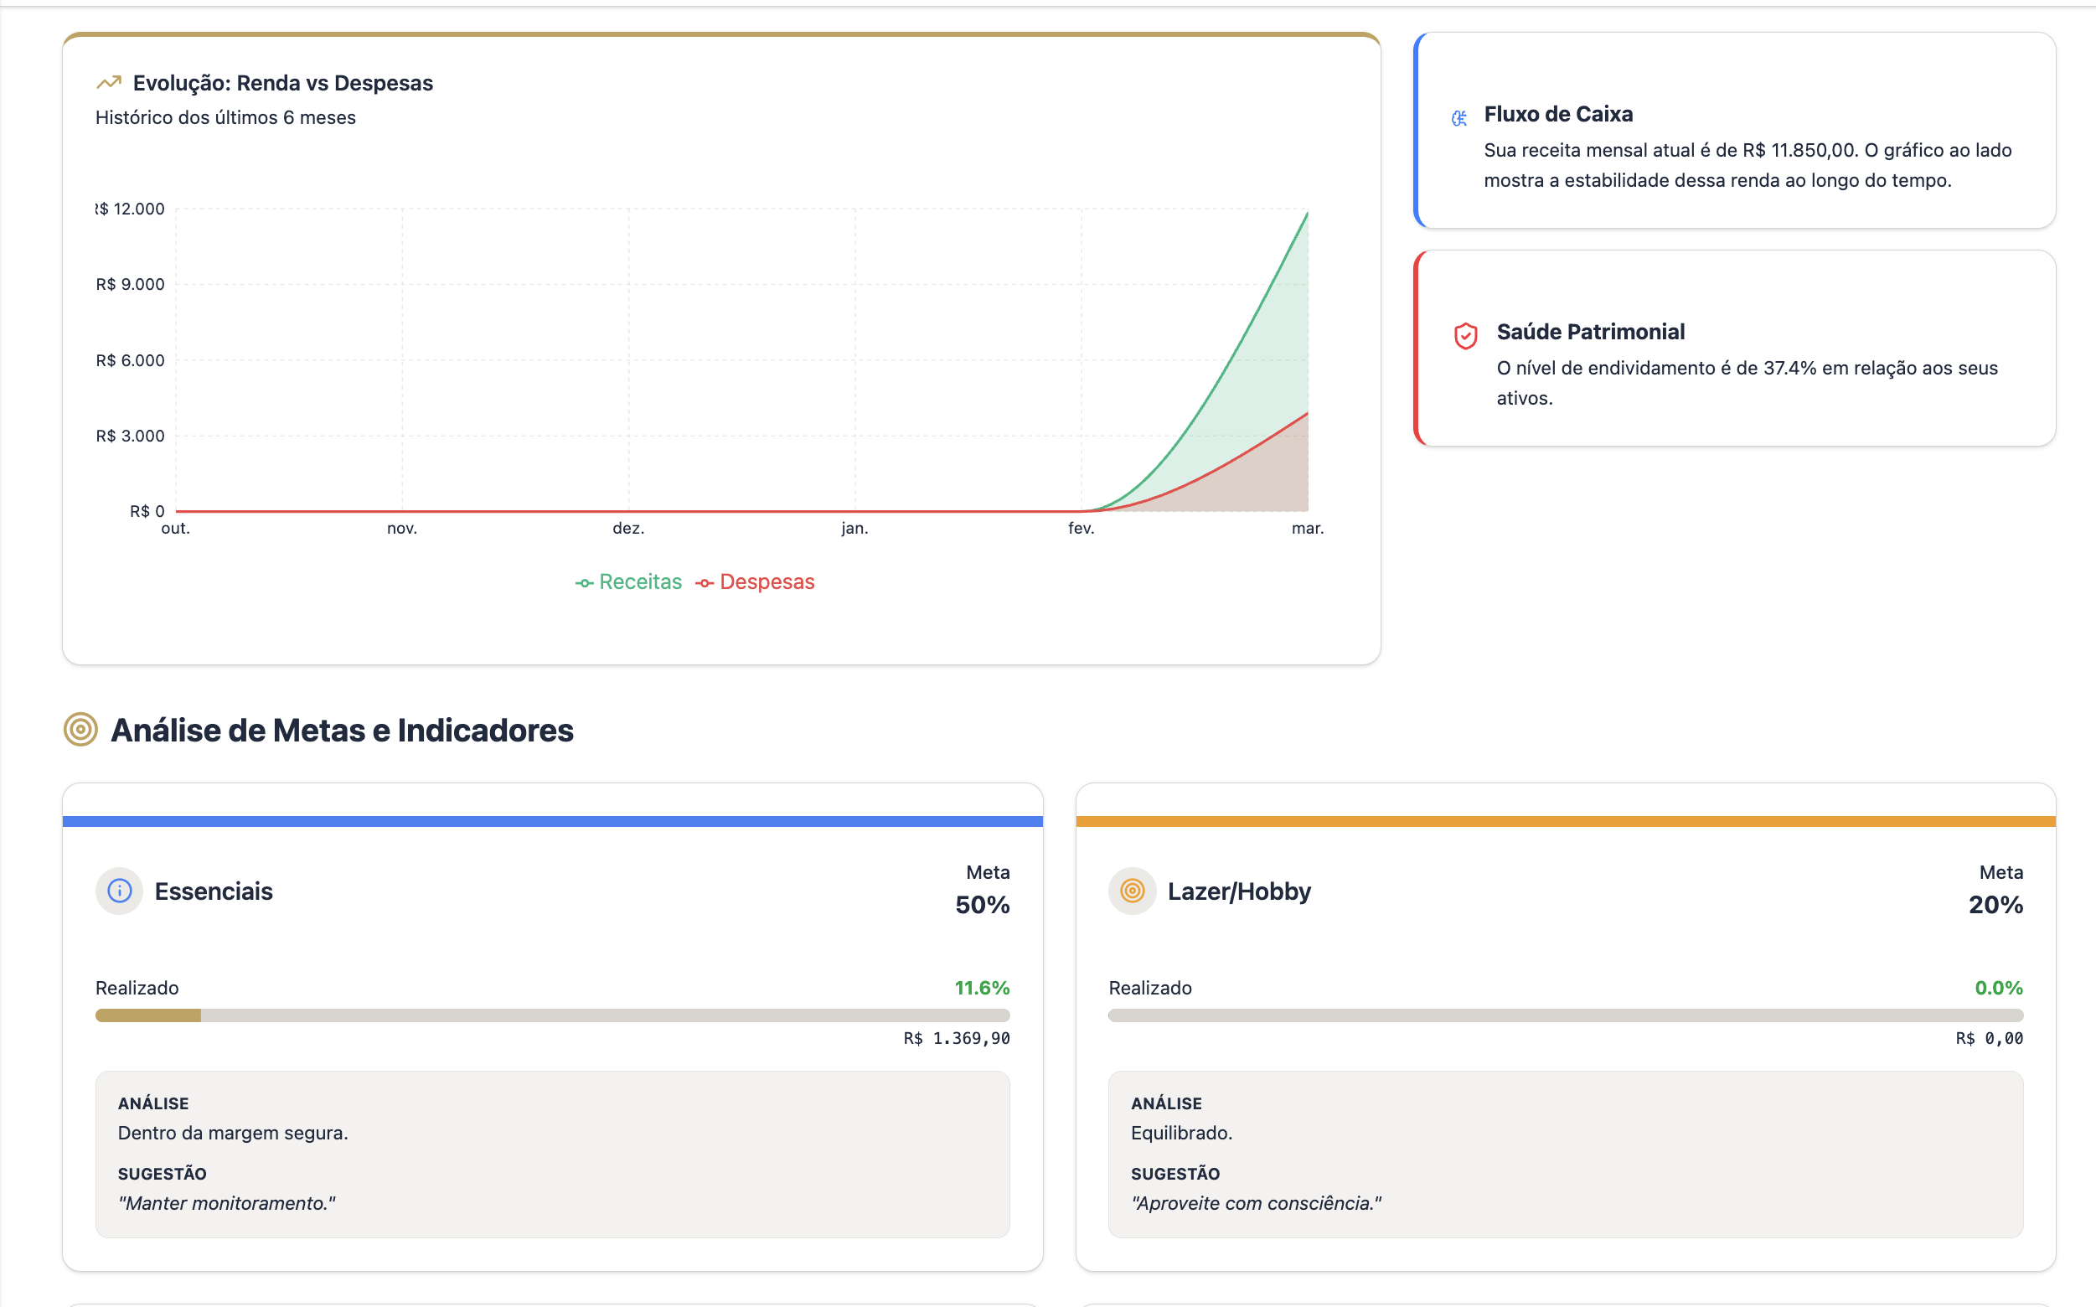Toggle the Despesas series in chart legend
Screen dimensions: 2096x1307
(x=767, y=581)
